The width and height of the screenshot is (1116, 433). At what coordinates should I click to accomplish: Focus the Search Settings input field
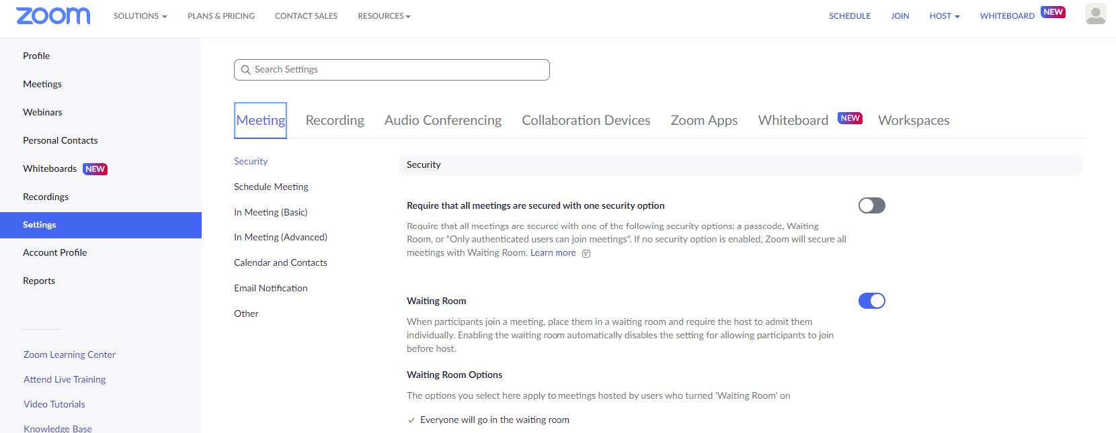click(392, 70)
